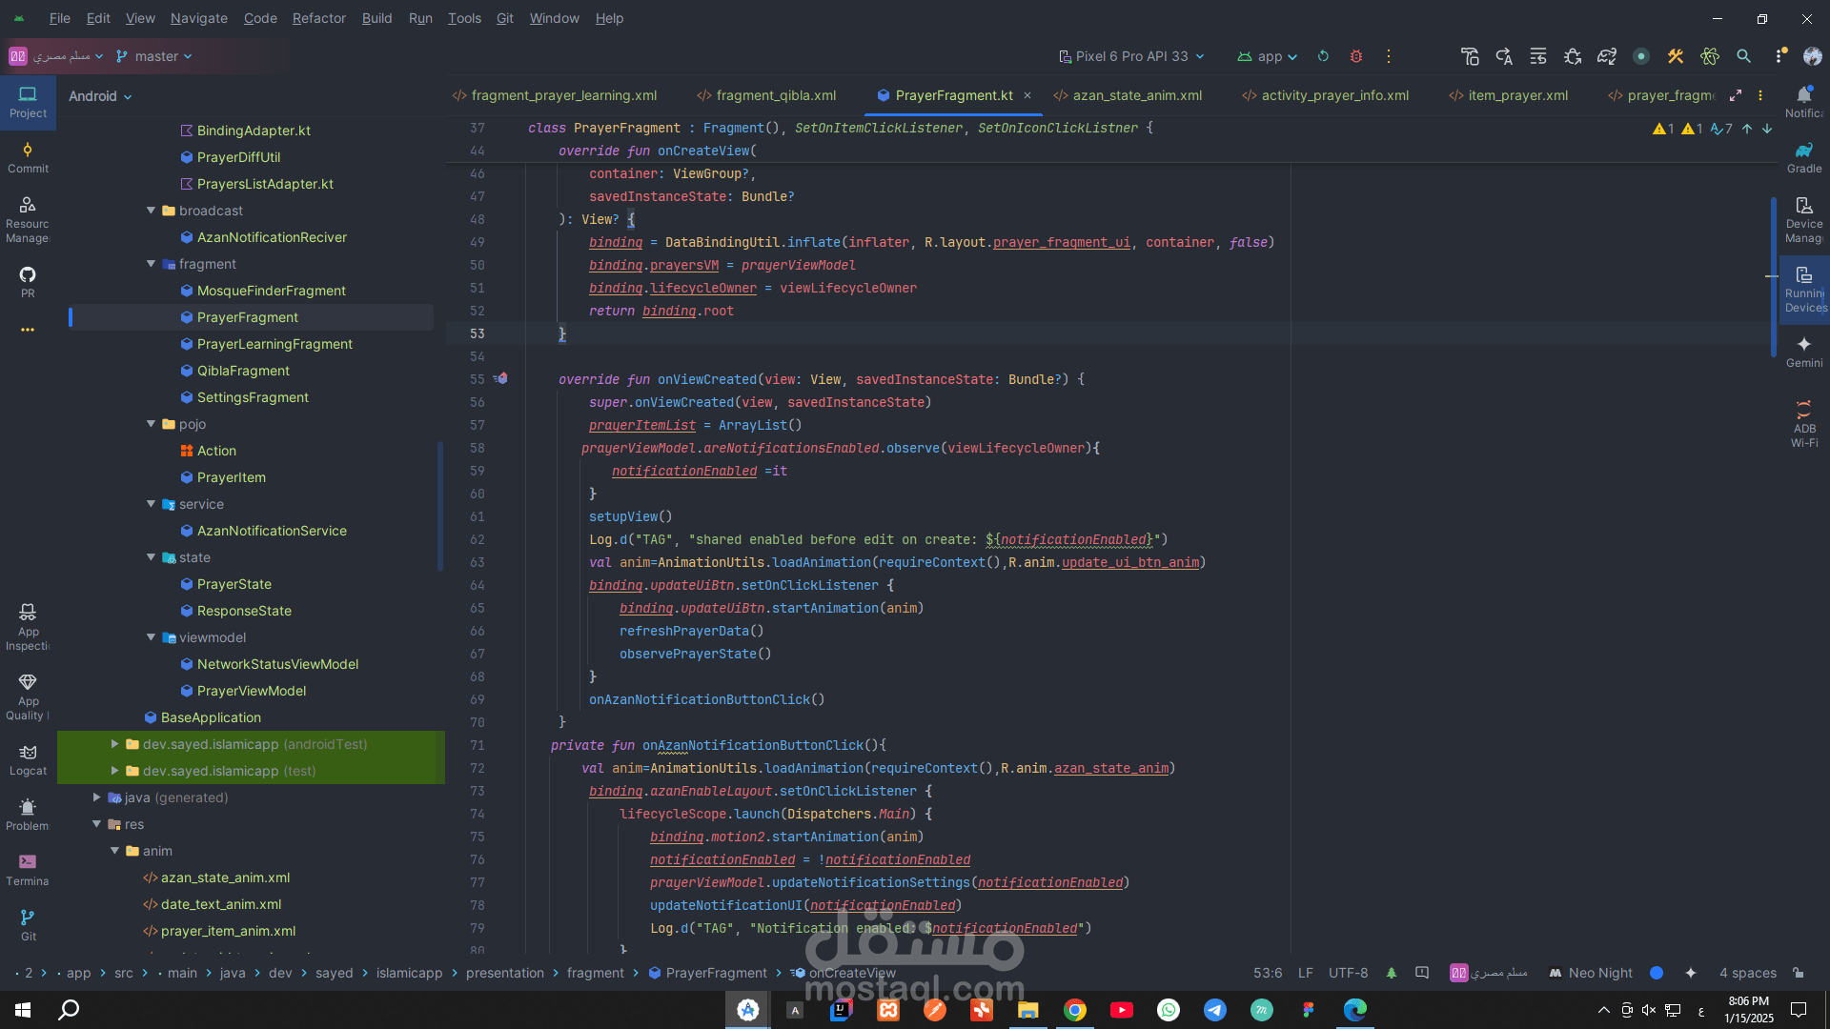Click the Search Everywhere magnifier icon
Screen dimensions: 1830x1029
tap(1743, 56)
